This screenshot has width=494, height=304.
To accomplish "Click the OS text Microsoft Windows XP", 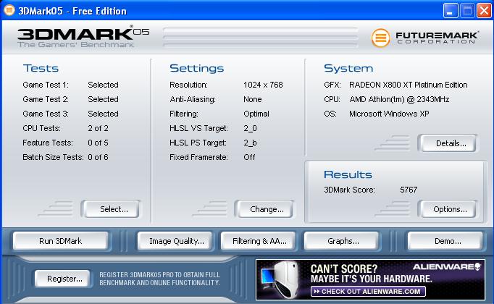I will tap(389, 114).
